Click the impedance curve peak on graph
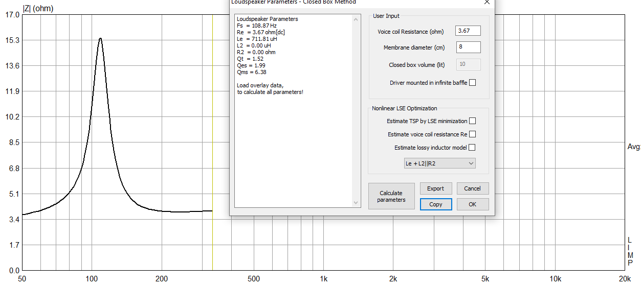Screen dimensions: 641x286 100,38
